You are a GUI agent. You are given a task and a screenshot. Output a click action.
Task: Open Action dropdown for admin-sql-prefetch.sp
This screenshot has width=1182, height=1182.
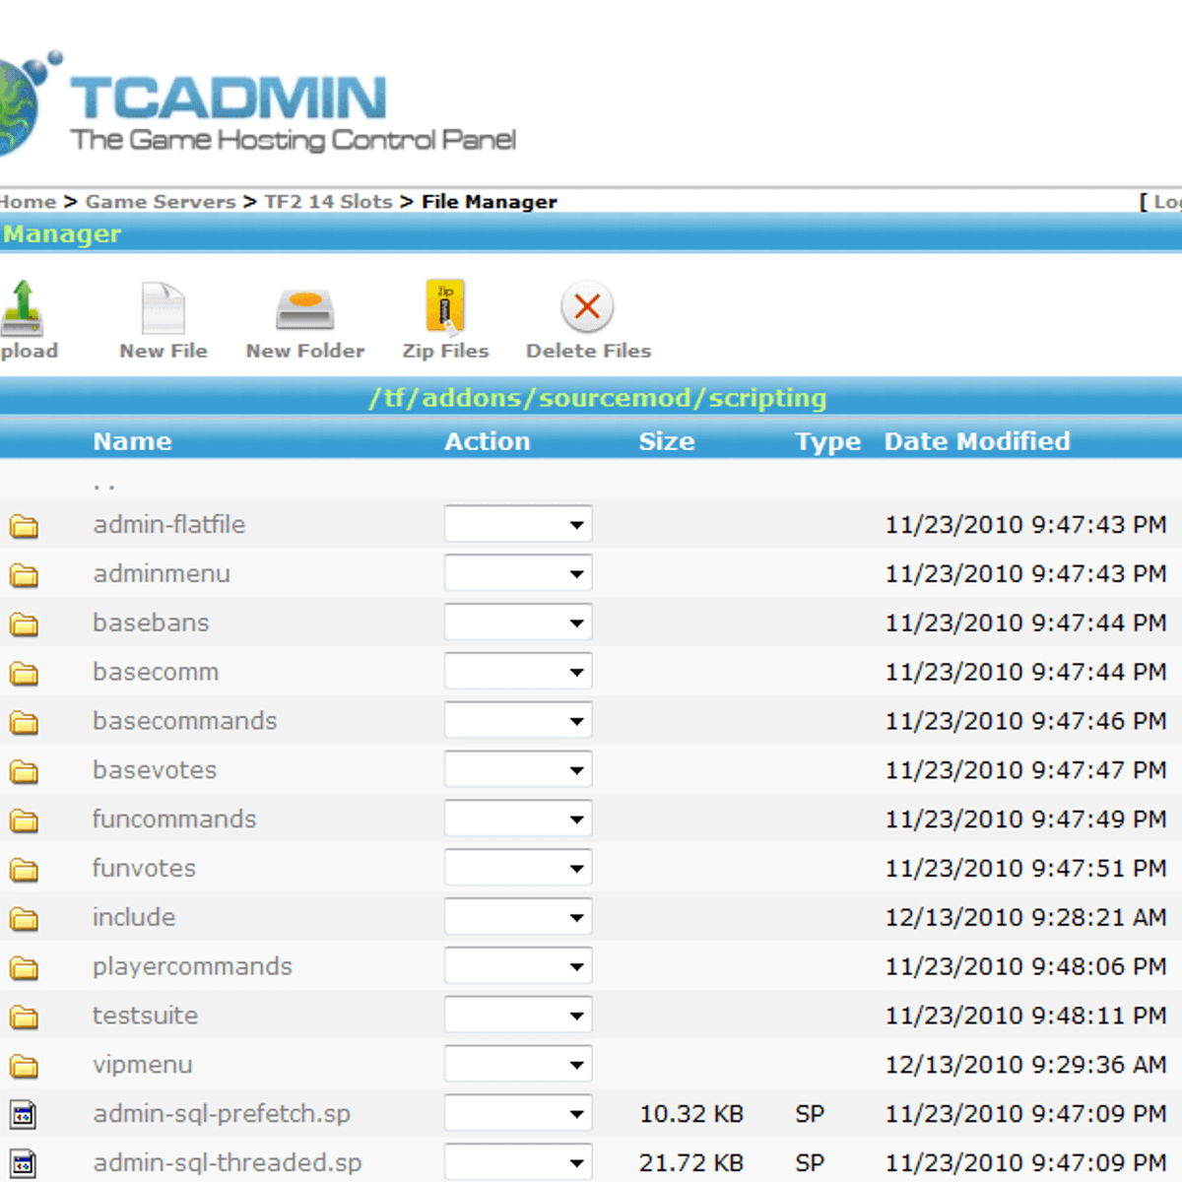(x=518, y=1114)
